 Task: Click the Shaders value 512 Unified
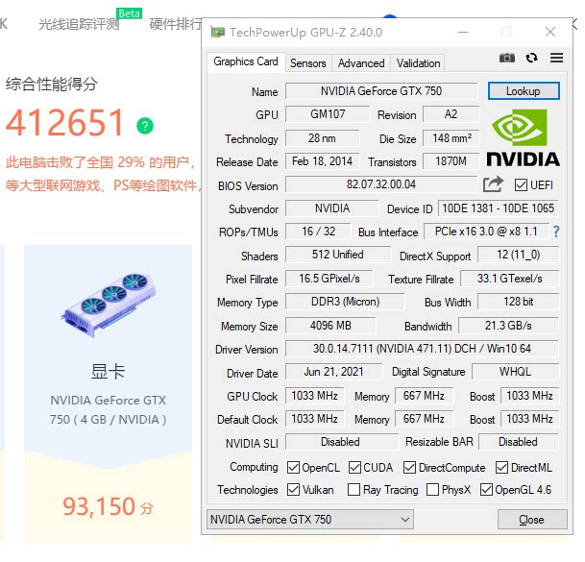coord(338,255)
